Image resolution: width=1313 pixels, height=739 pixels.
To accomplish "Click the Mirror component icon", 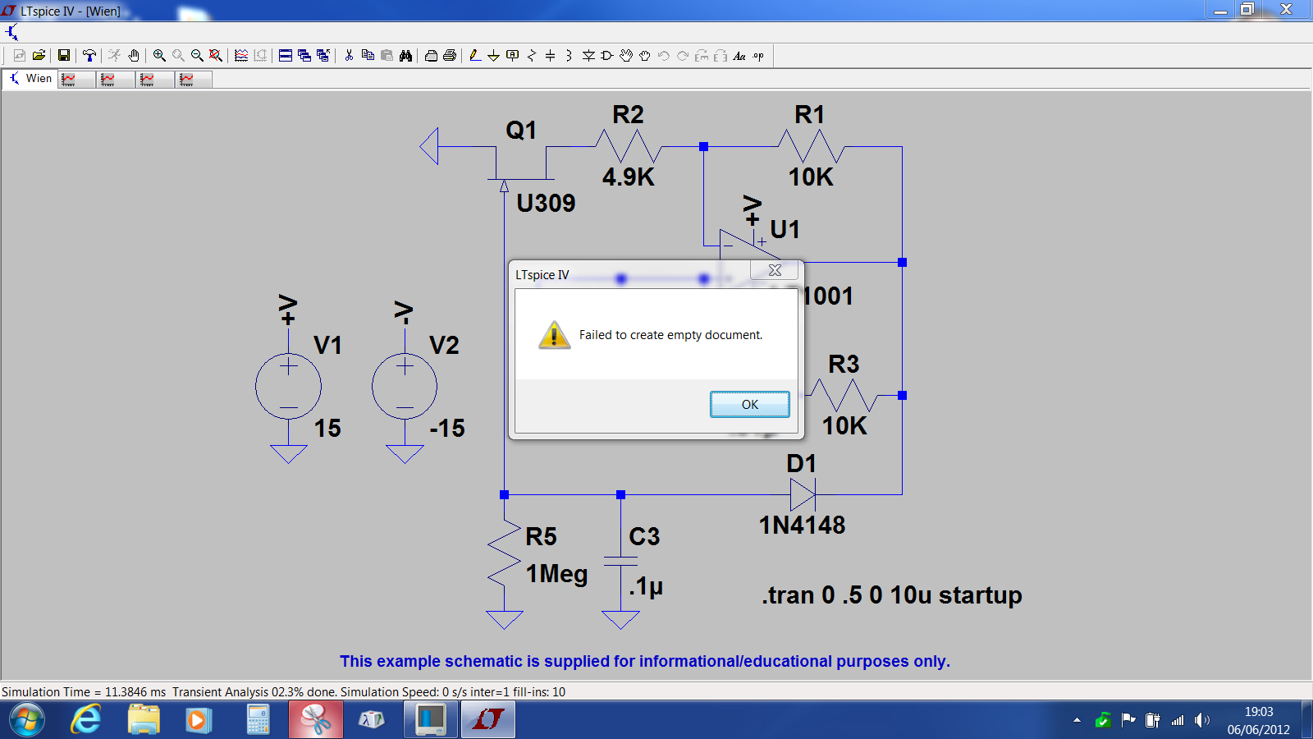I will (721, 56).
